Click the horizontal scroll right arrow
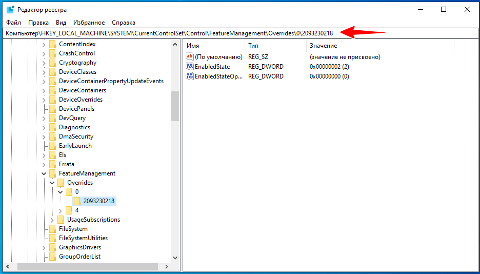Screen dimensions: 480x274 pos(167,267)
